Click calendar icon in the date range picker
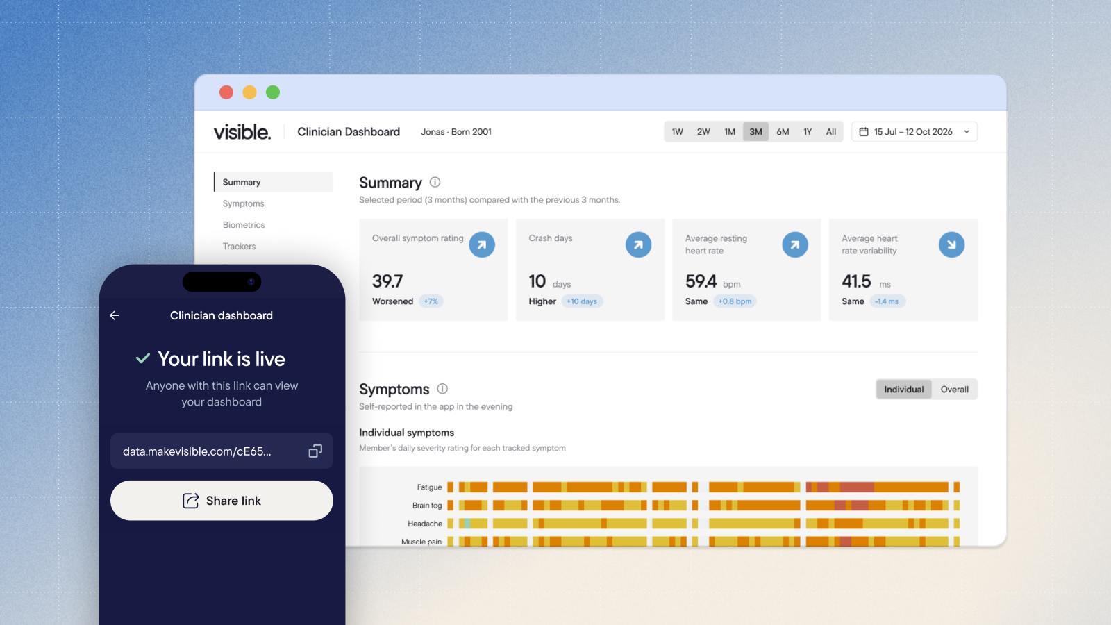1111x625 pixels. [x=864, y=132]
